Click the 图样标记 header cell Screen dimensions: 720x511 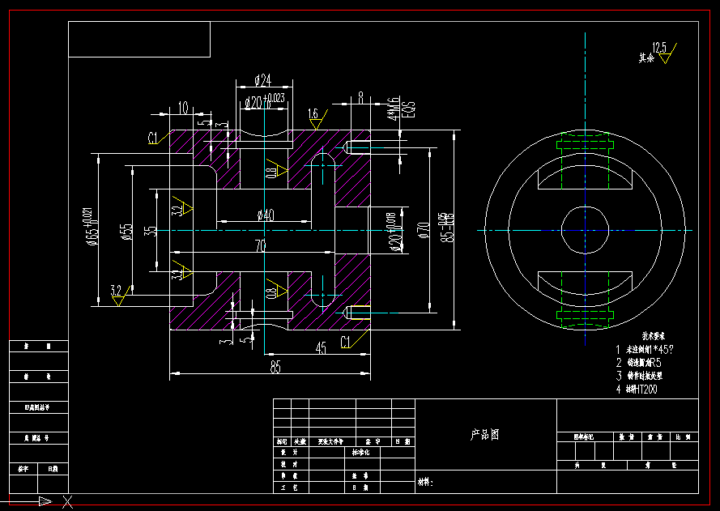584,437
